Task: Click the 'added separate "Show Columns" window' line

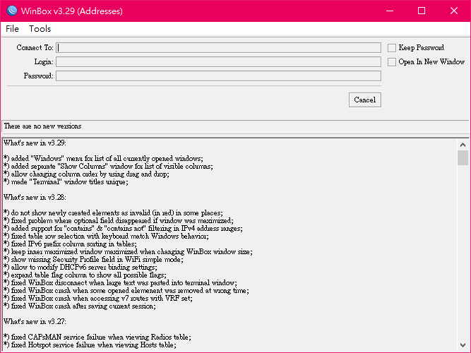Action: pos(108,166)
